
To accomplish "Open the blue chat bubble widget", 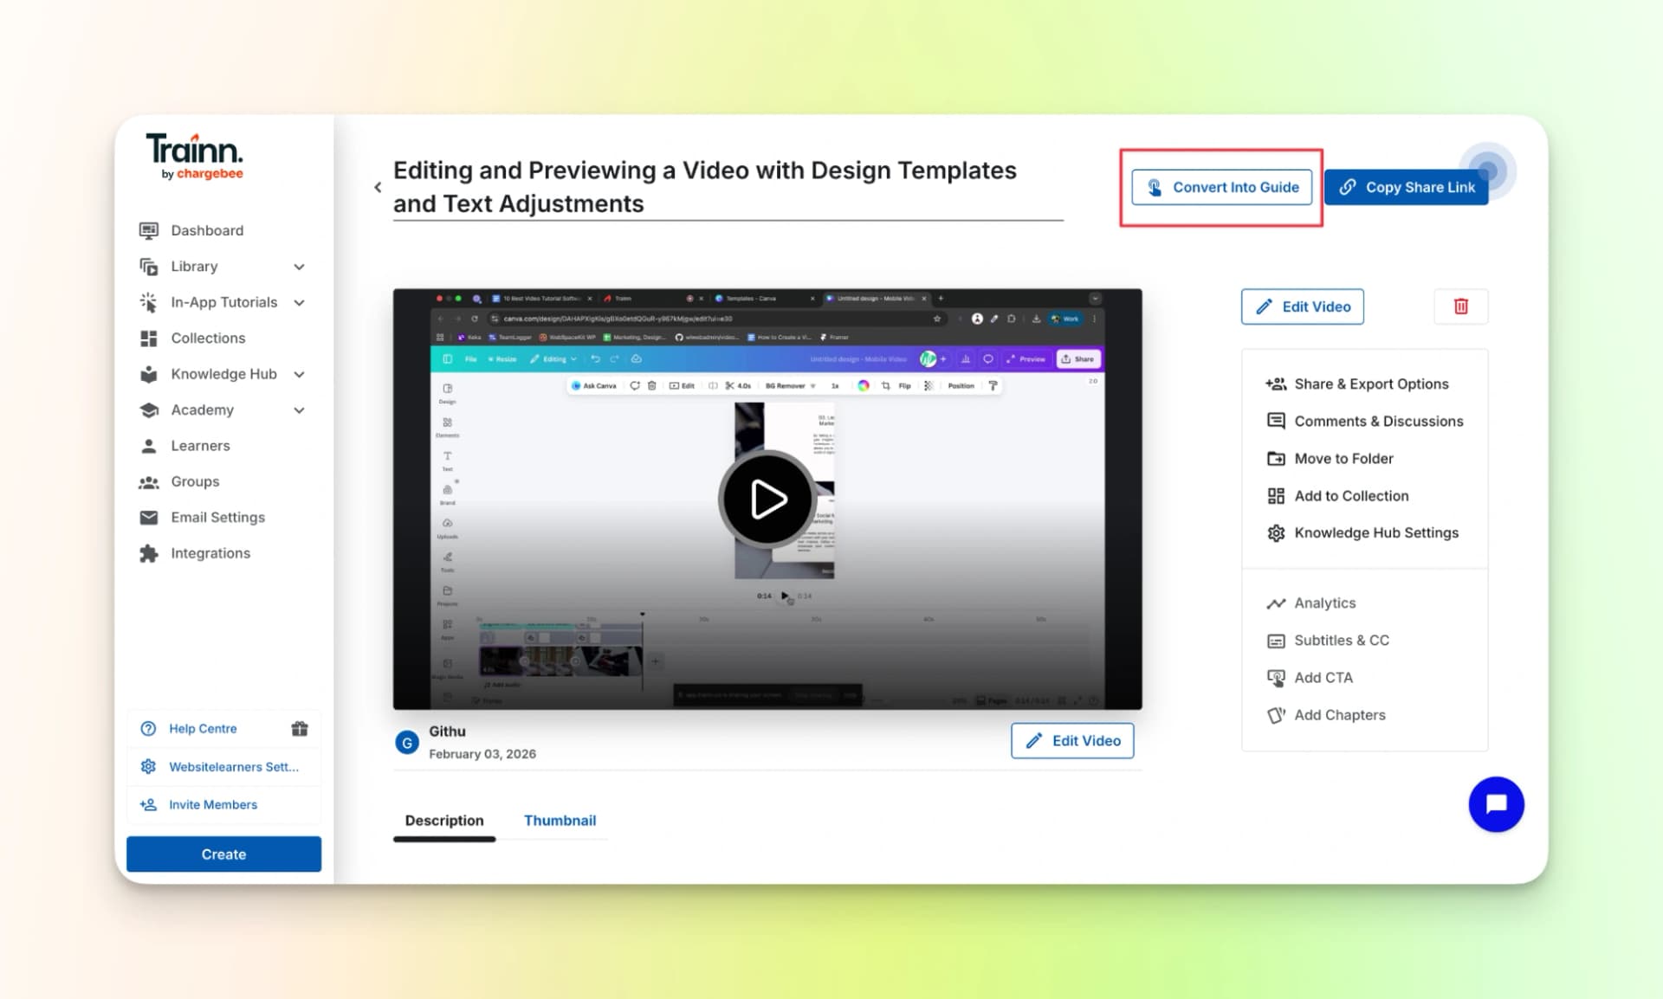I will [1496, 804].
